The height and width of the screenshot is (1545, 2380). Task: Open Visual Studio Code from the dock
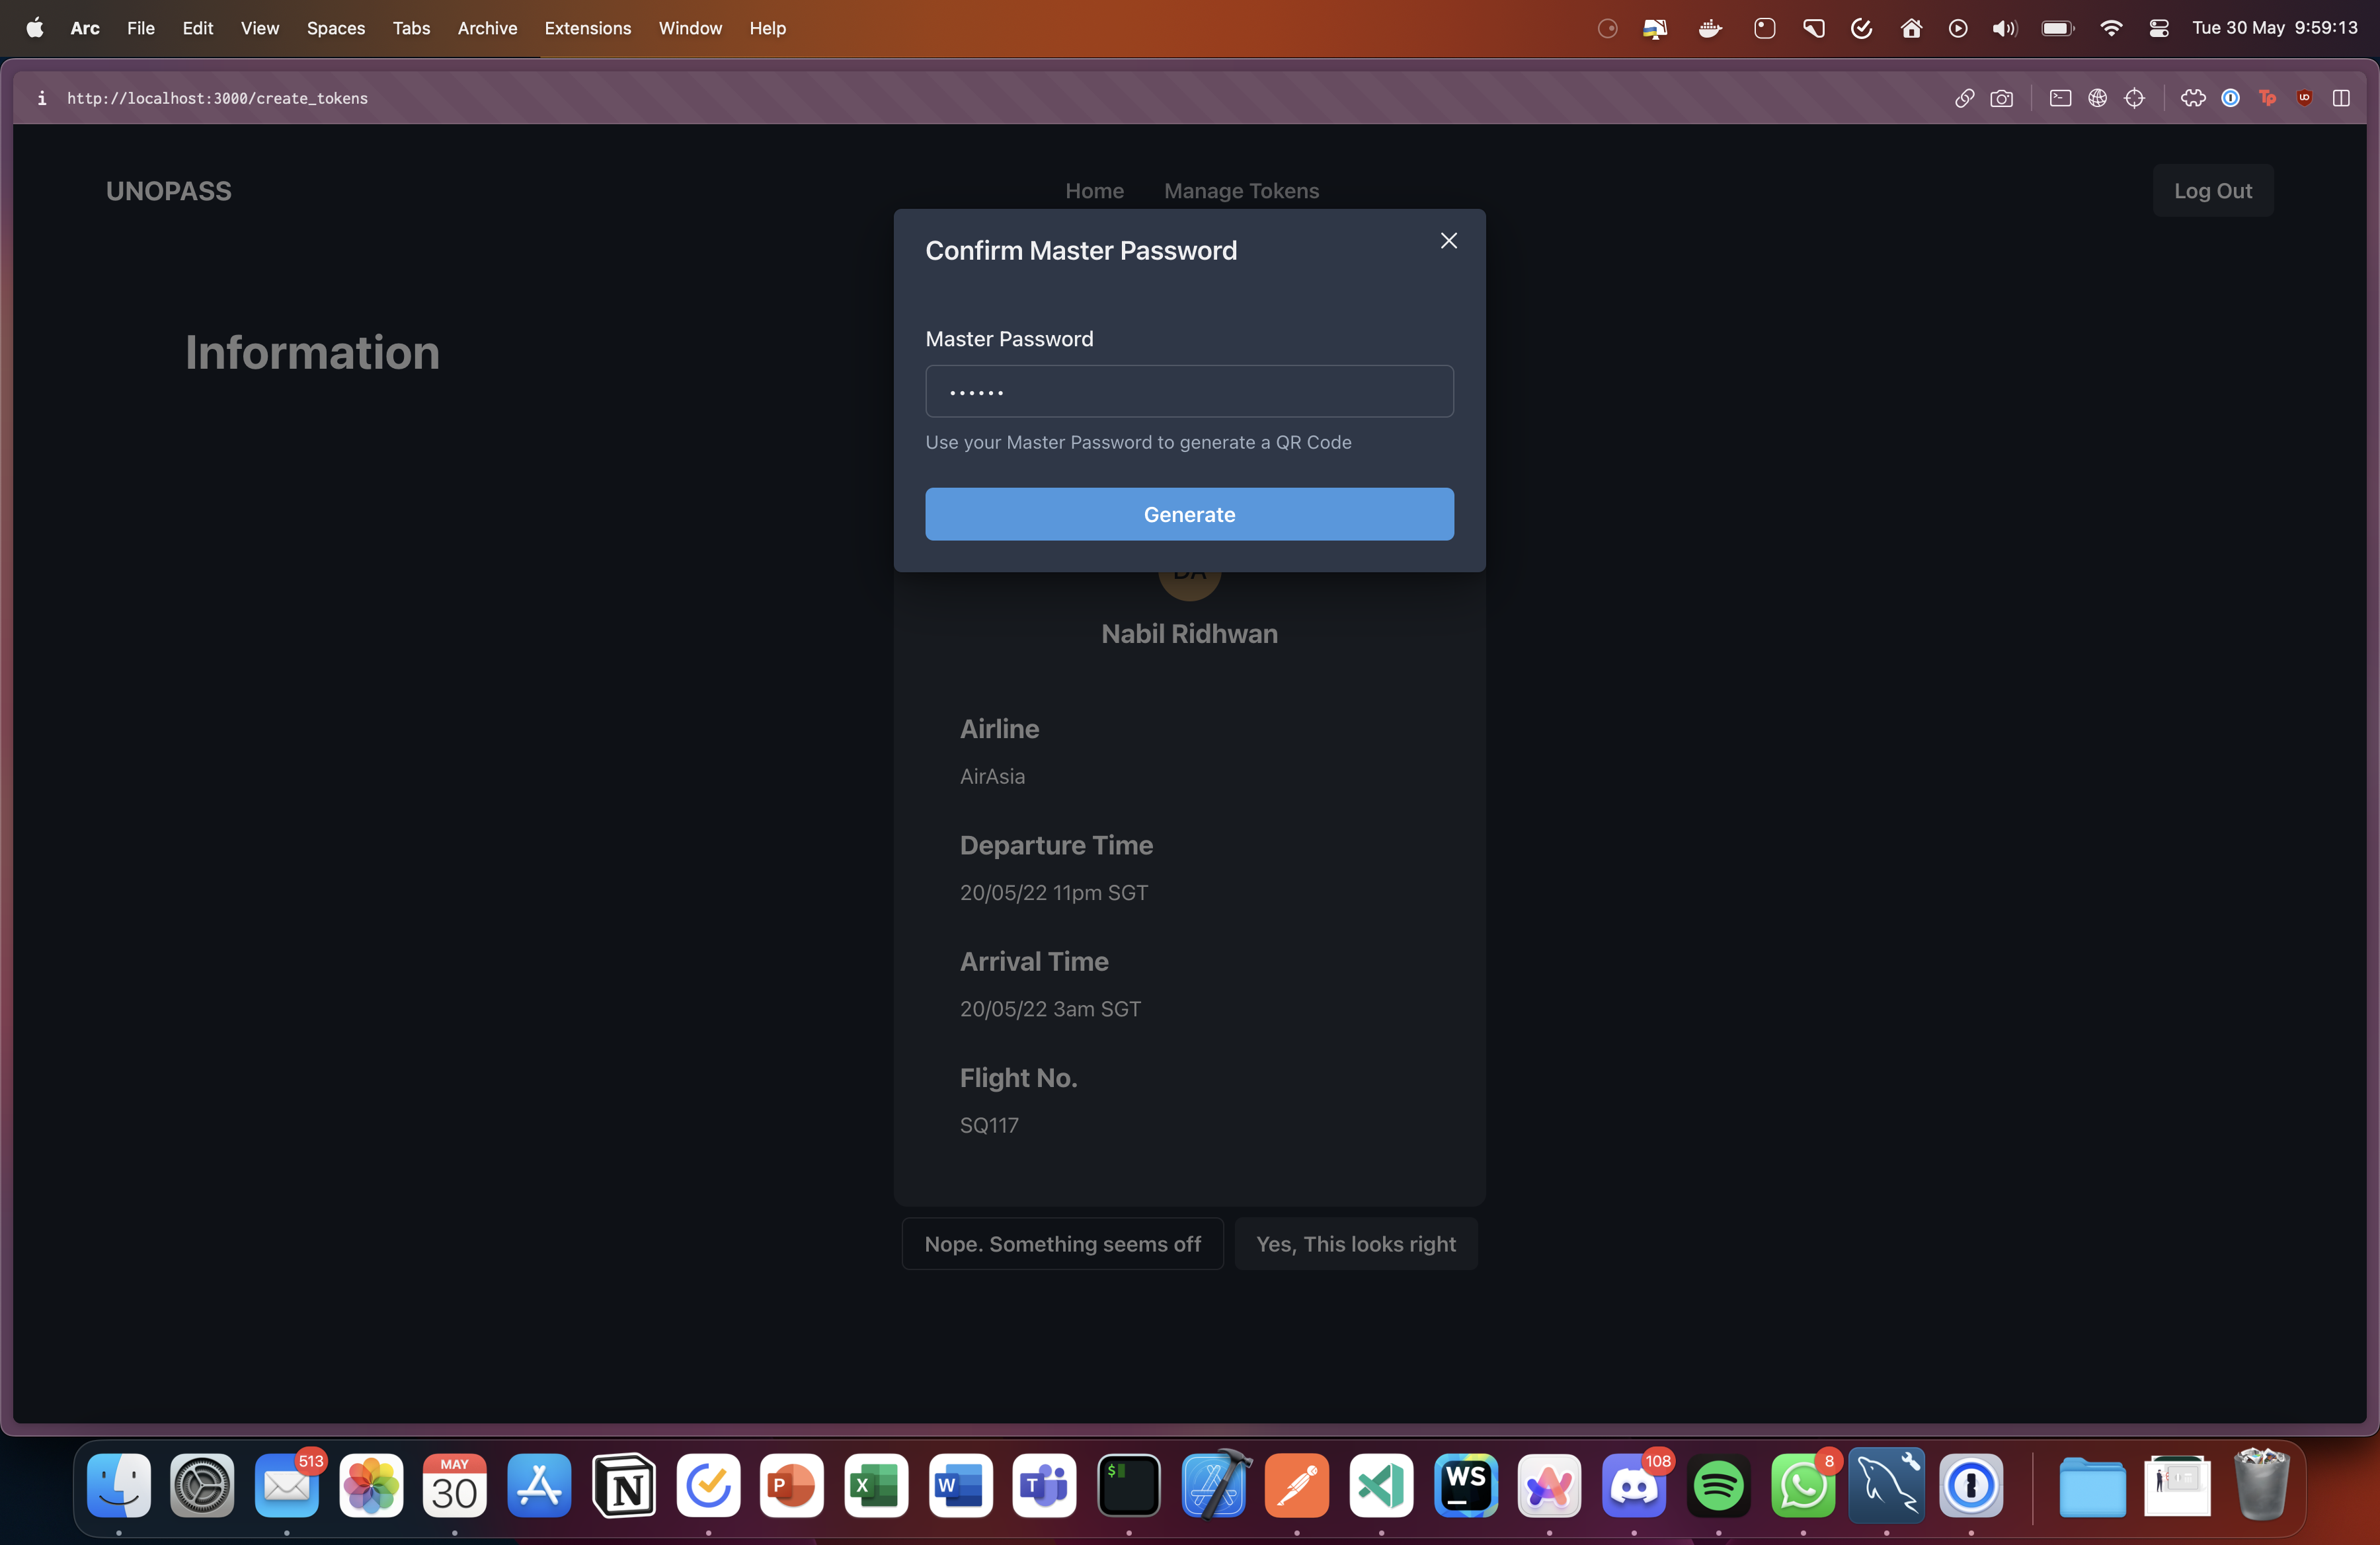[x=1381, y=1485]
